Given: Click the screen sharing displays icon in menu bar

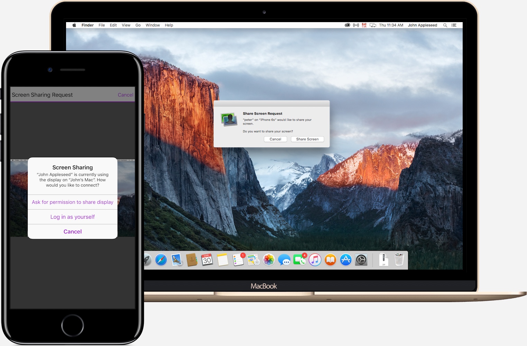Looking at the screenshot, I should [x=373, y=25].
